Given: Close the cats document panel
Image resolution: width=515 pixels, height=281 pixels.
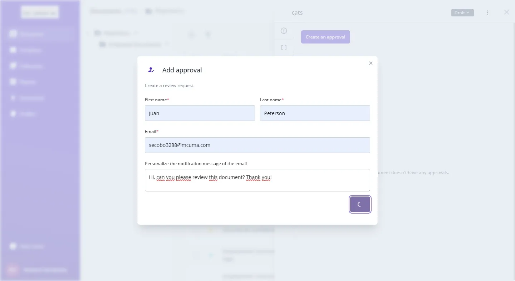Looking at the screenshot, I should click(x=506, y=12).
